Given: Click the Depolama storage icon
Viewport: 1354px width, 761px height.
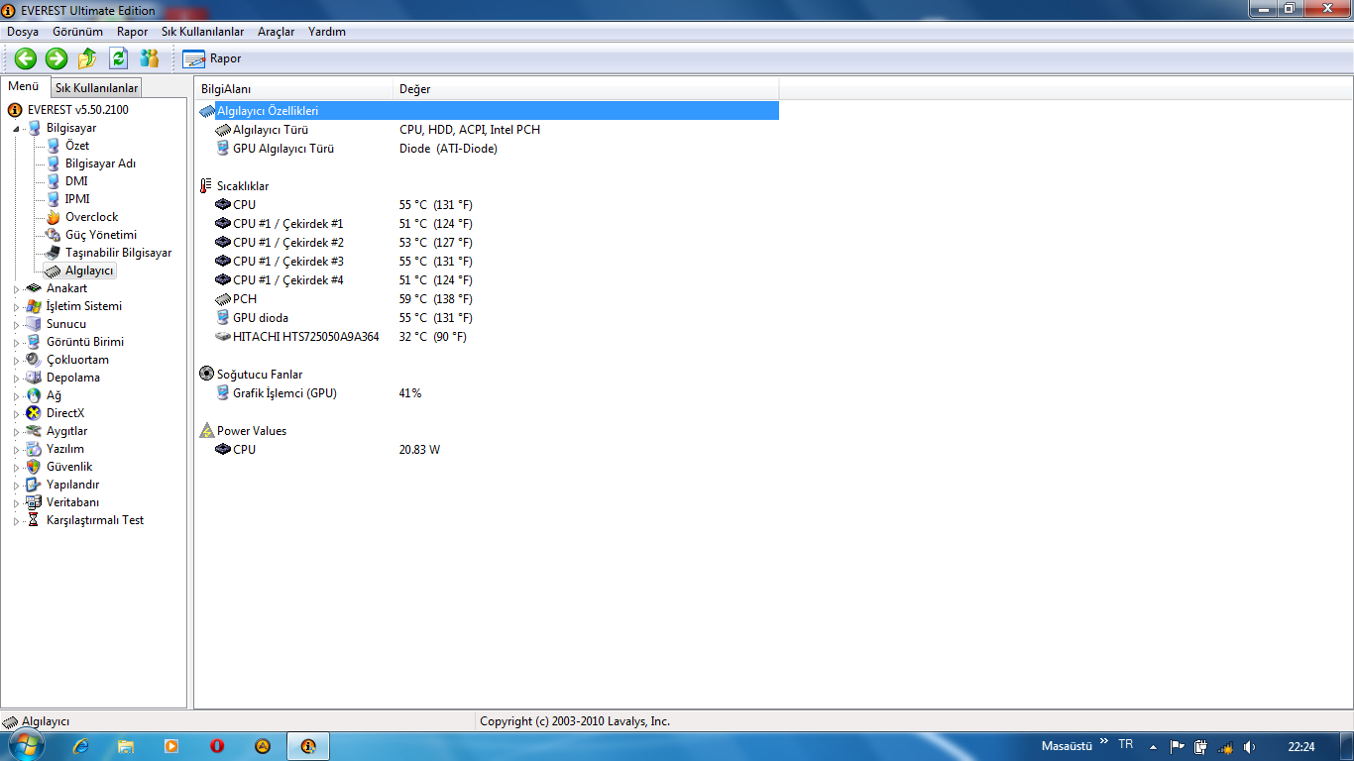Looking at the screenshot, I should click(34, 378).
